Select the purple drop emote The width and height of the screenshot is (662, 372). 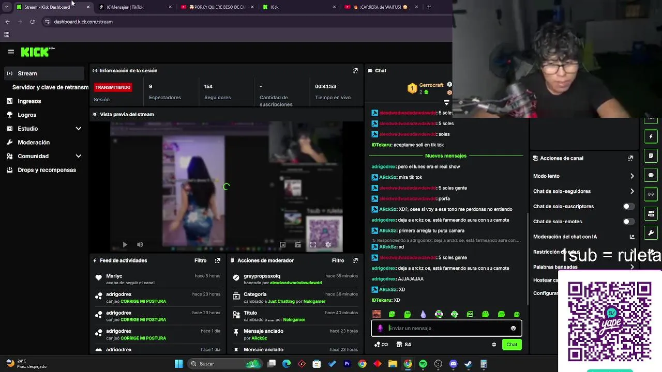423,314
